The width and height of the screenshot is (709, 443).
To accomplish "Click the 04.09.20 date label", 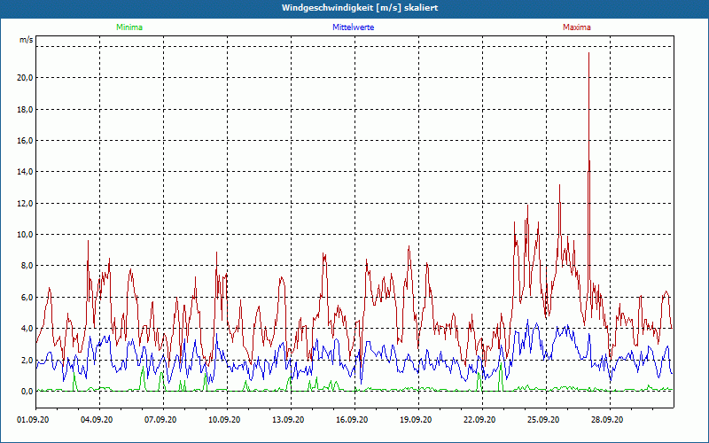I will pyautogui.click(x=97, y=420).
